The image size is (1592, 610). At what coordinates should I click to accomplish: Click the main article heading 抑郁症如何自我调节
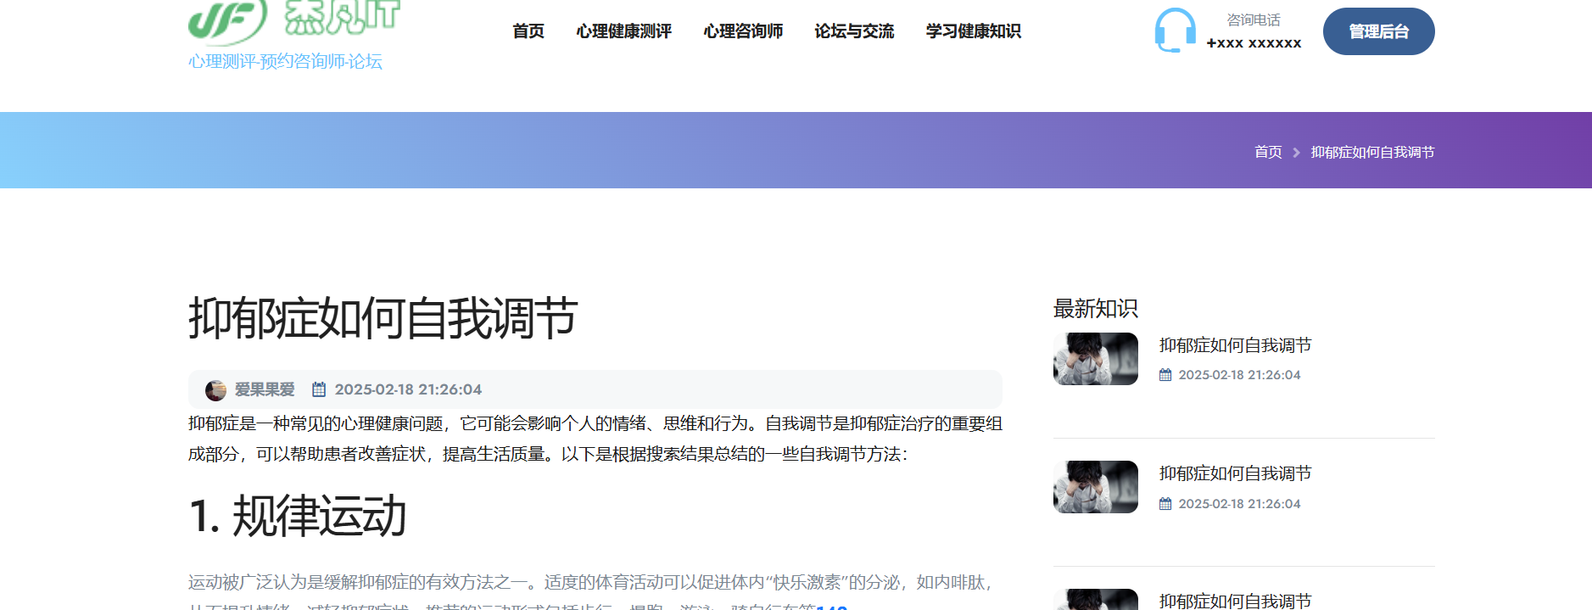383,318
